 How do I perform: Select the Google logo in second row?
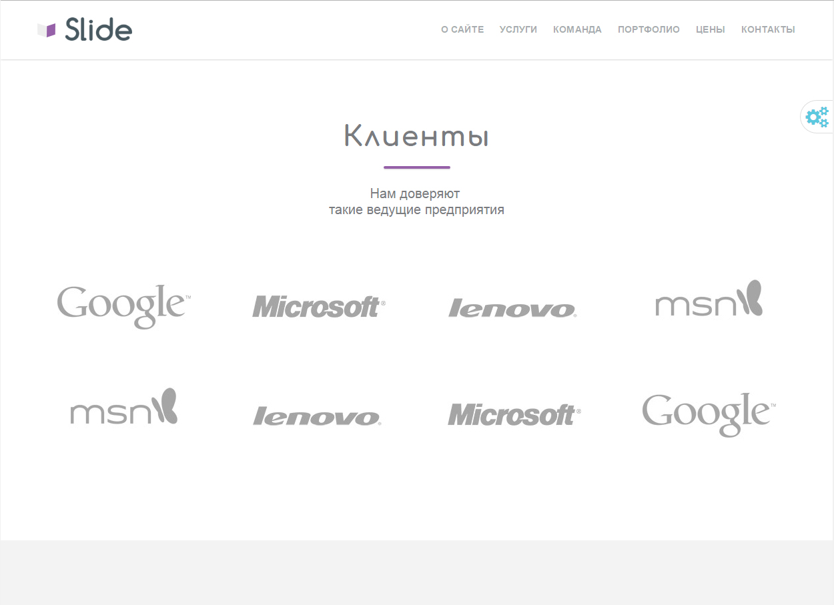point(709,414)
